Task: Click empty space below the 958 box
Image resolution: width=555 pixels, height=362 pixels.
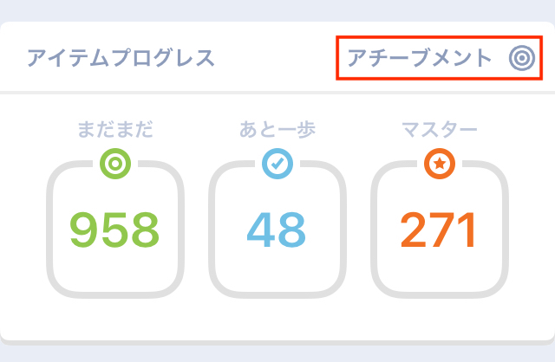Action: [x=115, y=320]
